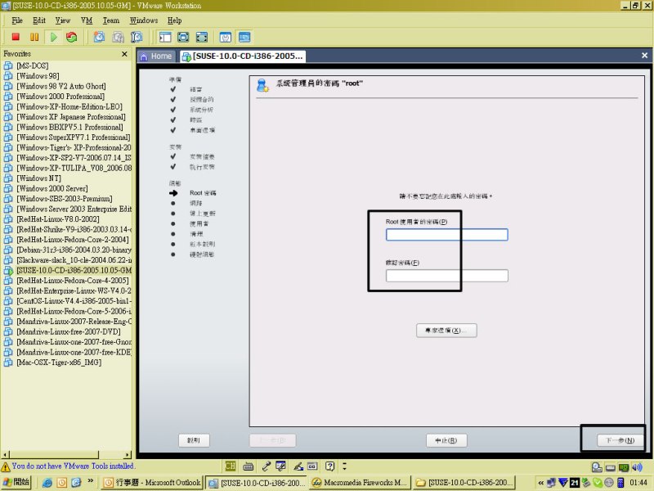Select [Windows 98] in Favorites
The width and height of the screenshot is (654, 491).
[38, 76]
